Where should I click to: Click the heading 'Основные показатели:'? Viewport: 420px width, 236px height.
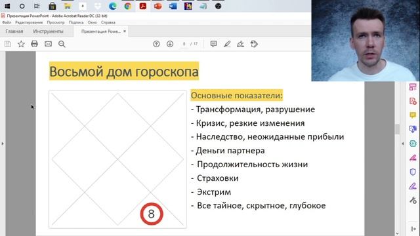(x=237, y=96)
